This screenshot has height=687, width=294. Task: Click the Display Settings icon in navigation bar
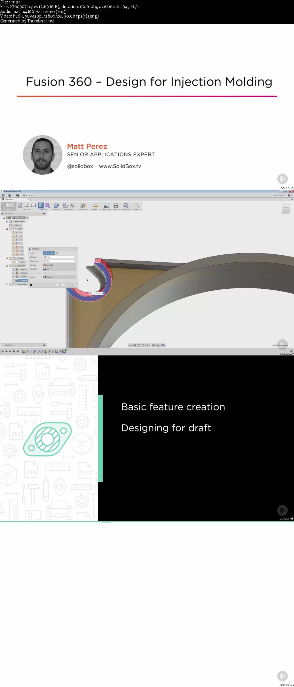coord(153,345)
